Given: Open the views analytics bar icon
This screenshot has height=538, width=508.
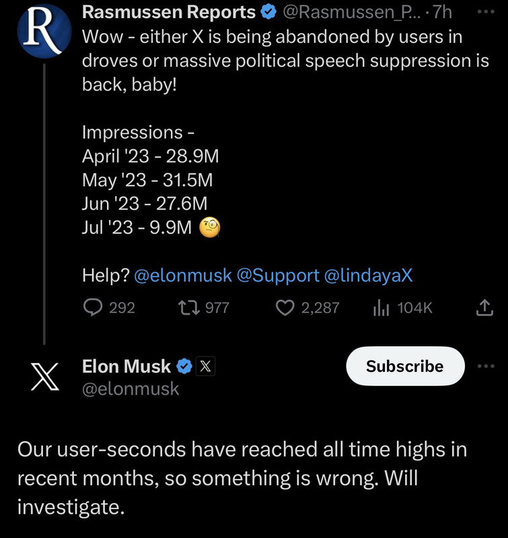Looking at the screenshot, I should [382, 308].
